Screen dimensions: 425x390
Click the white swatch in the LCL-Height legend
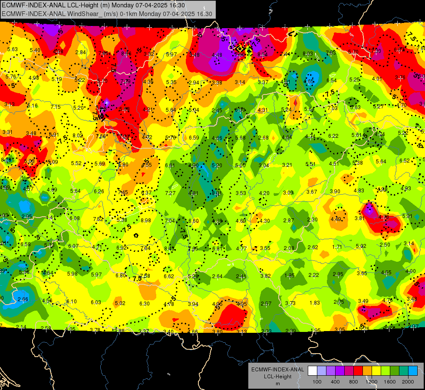pyautogui.click(x=313, y=371)
